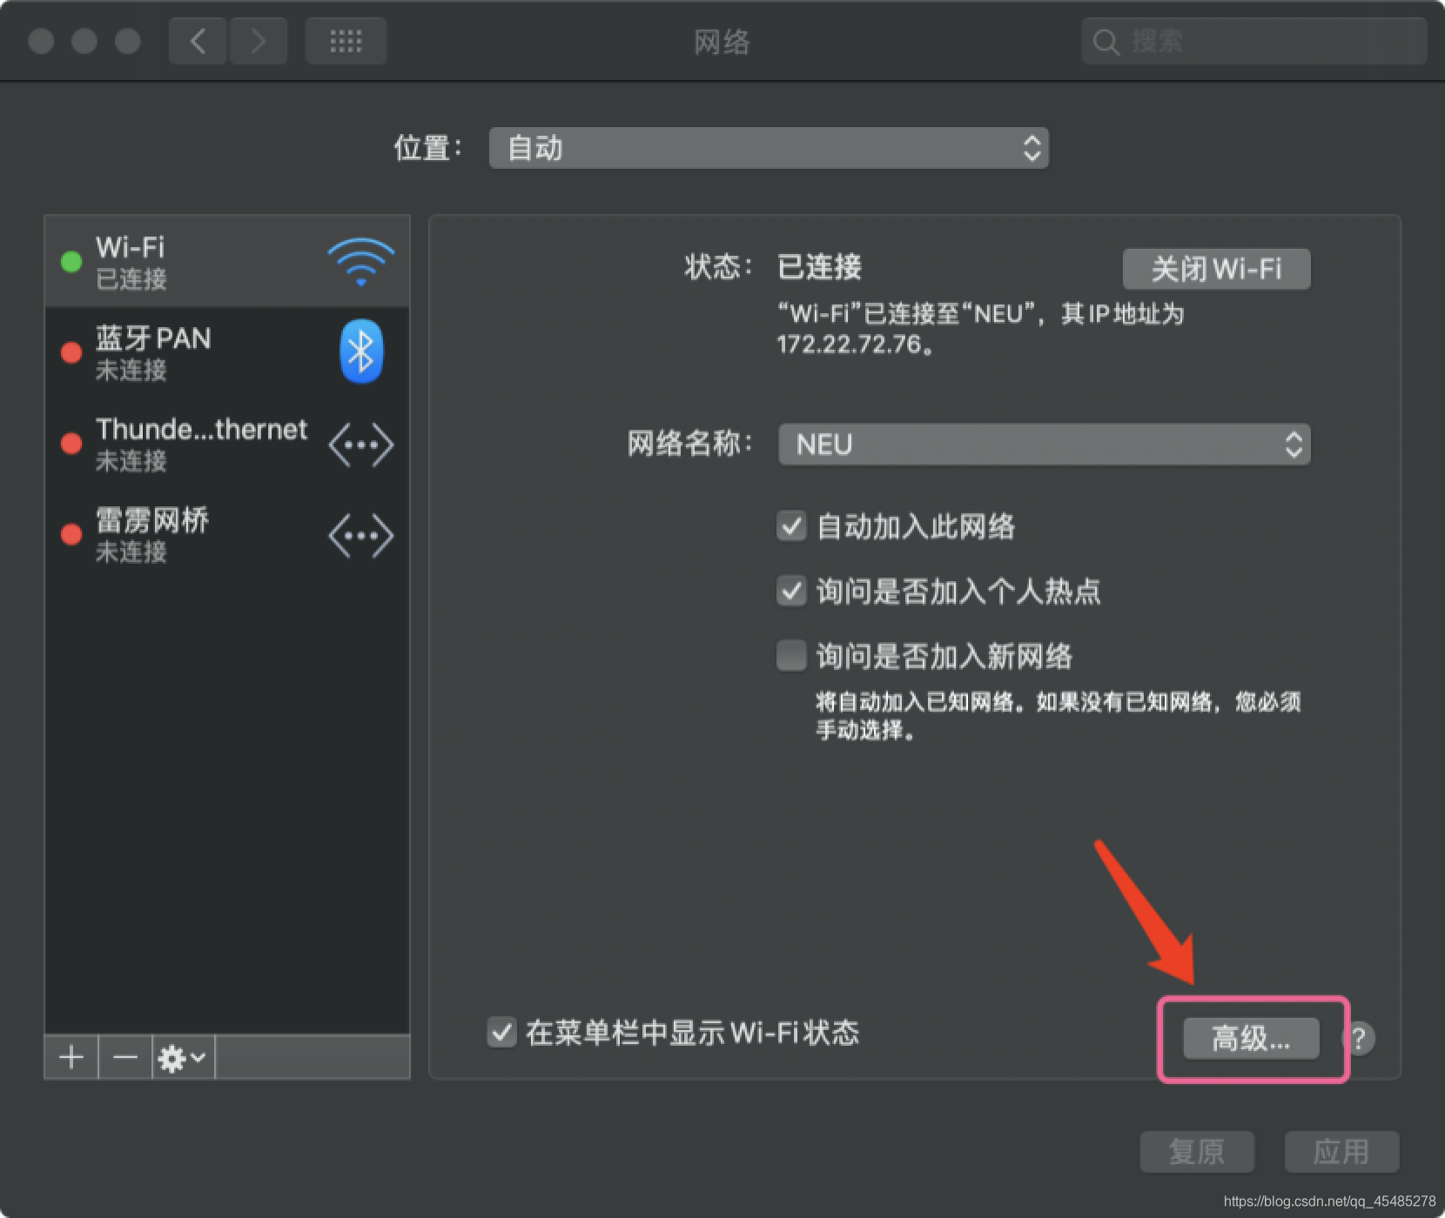Click the 已连接 status value text
The width and height of the screenshot is (1445, 1218).
click(x=819, y=266)
